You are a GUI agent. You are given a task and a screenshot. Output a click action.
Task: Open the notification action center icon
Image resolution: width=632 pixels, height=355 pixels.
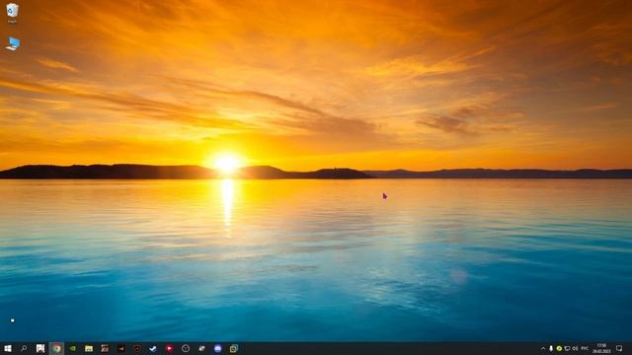[x=619, y=348]
